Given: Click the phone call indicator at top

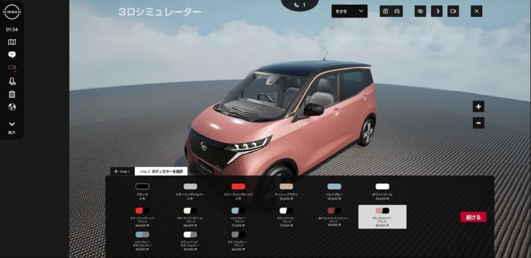Looking at the screenshot, I should (x=300, y=5).
